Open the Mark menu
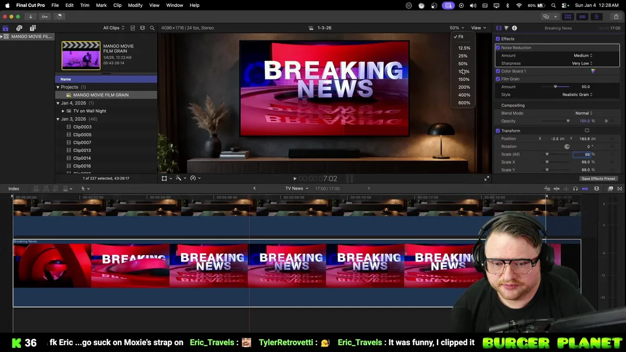626x352 pixels. point(101,5)
